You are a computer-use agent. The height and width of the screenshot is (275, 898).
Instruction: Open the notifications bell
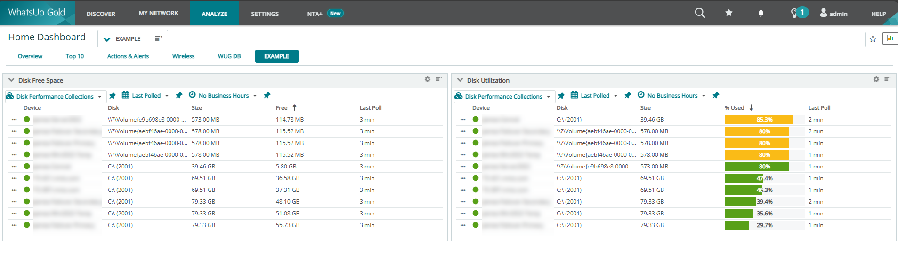pos(761,14)
